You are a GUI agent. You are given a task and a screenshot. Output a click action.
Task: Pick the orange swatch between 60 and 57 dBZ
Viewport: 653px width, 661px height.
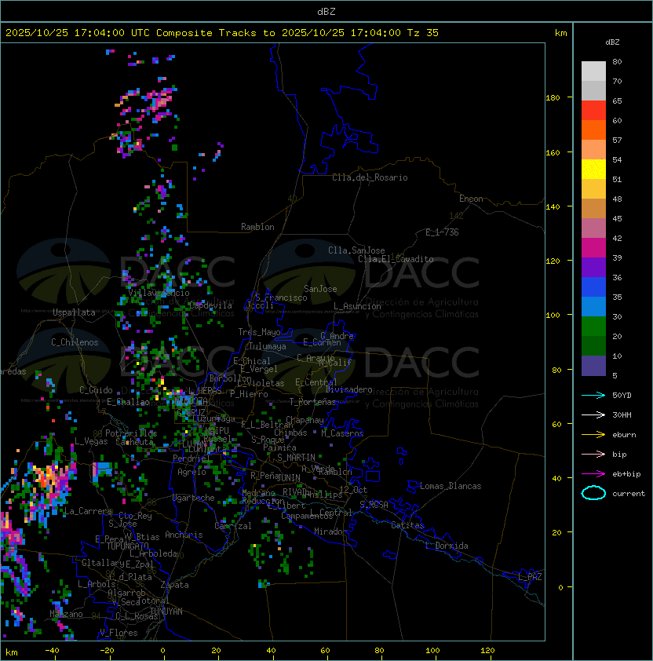[x=593, y=130]
